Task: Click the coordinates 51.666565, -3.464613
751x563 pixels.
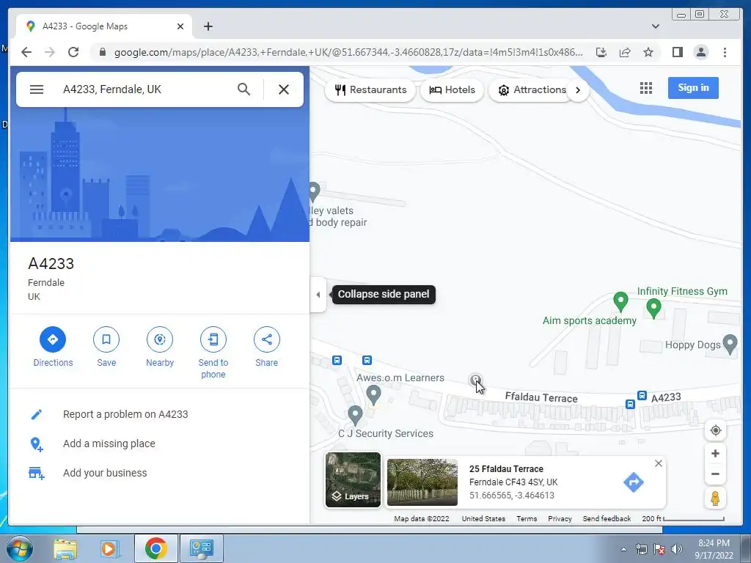Action: pos(511,496)
